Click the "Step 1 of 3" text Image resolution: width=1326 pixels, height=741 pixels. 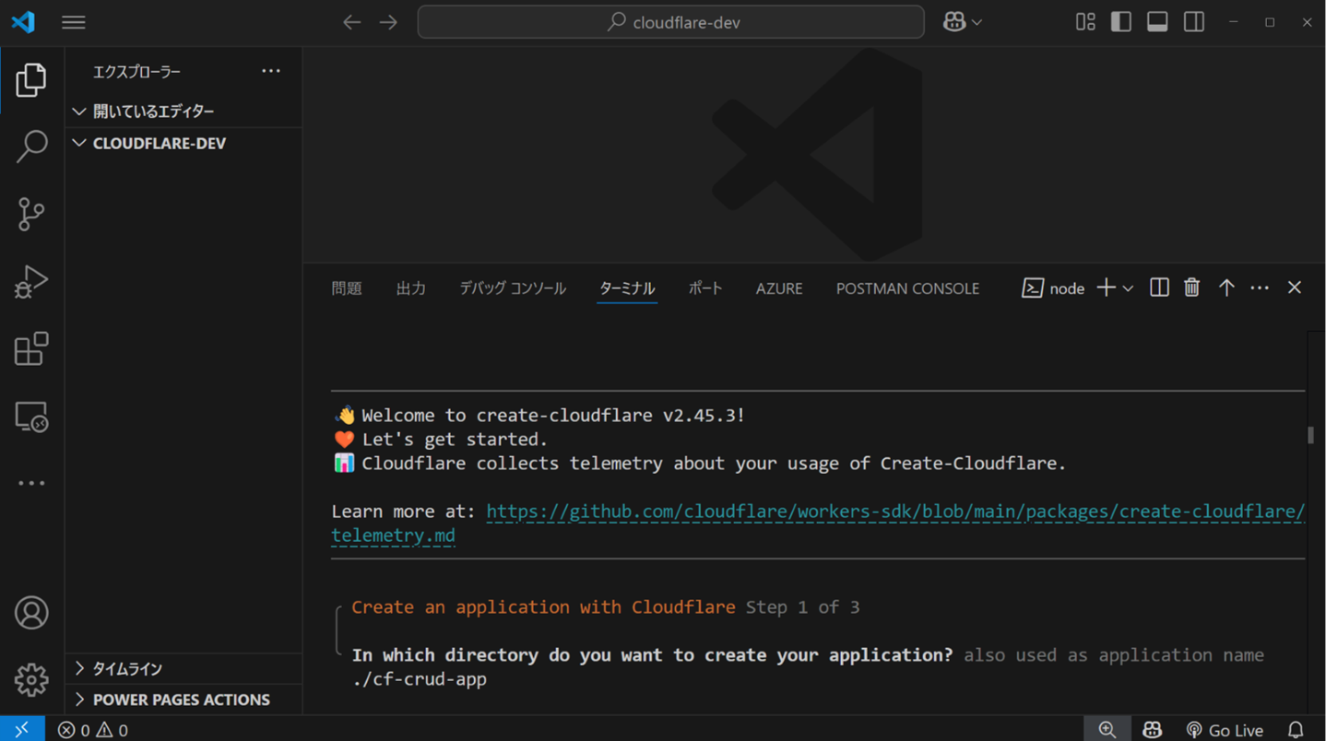click(802, 607)
